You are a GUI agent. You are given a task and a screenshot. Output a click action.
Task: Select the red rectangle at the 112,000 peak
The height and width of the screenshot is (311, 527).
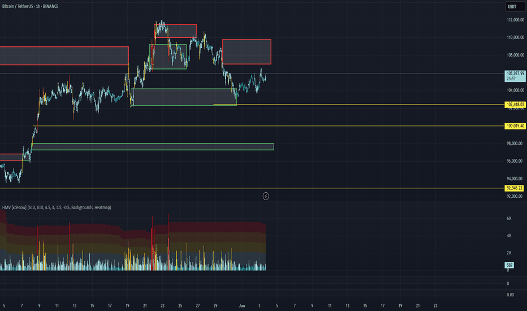click(175, 31)
